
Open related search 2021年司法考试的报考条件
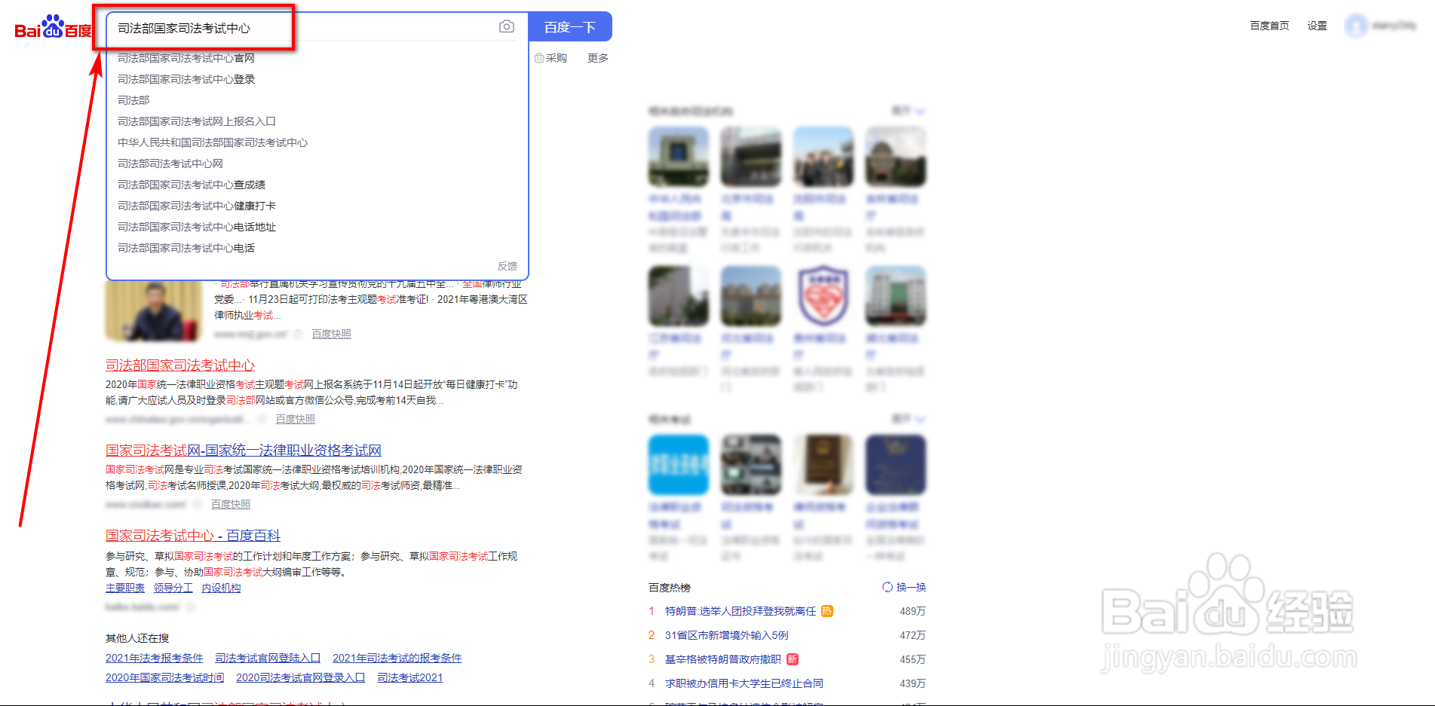coord(397,658)
